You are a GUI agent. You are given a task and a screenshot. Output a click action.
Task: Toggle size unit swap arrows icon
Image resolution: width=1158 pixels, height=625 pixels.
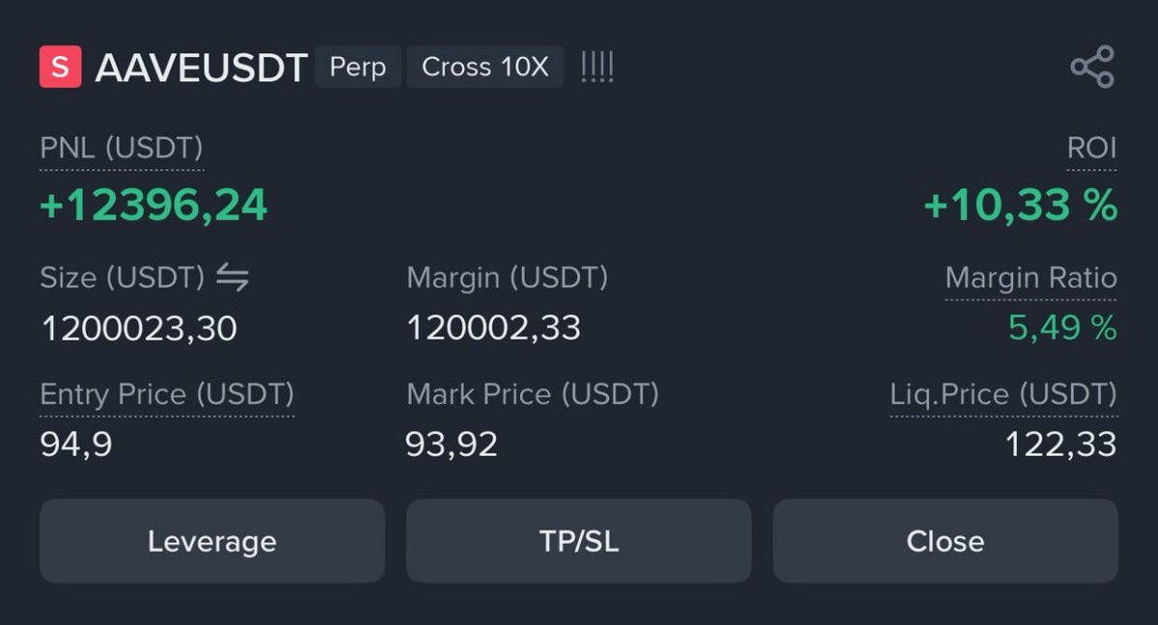click(232, 278)
